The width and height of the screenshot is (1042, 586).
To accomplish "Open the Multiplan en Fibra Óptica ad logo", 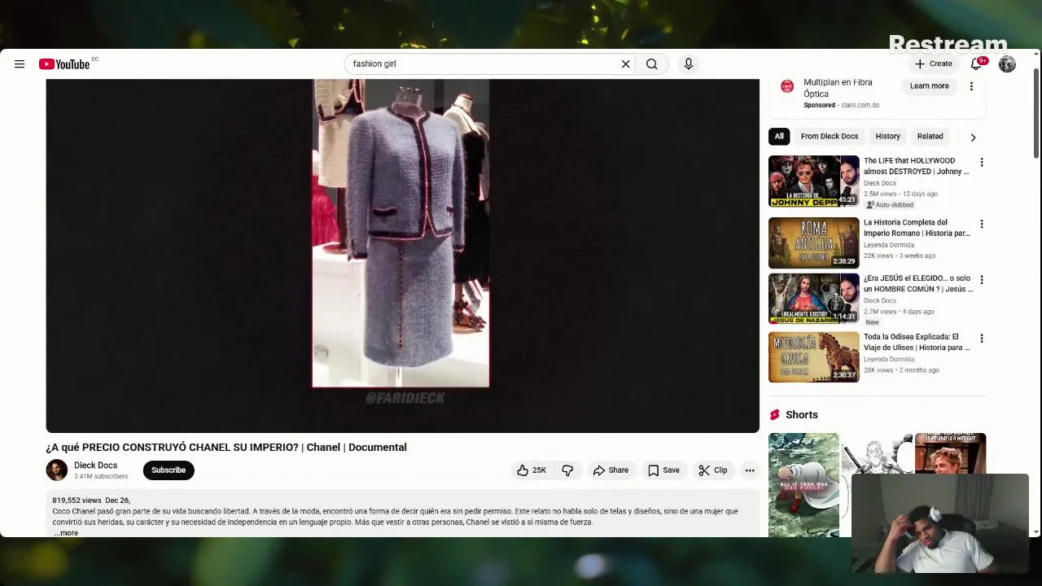I will pyautogui.click(x=787, y=86).
